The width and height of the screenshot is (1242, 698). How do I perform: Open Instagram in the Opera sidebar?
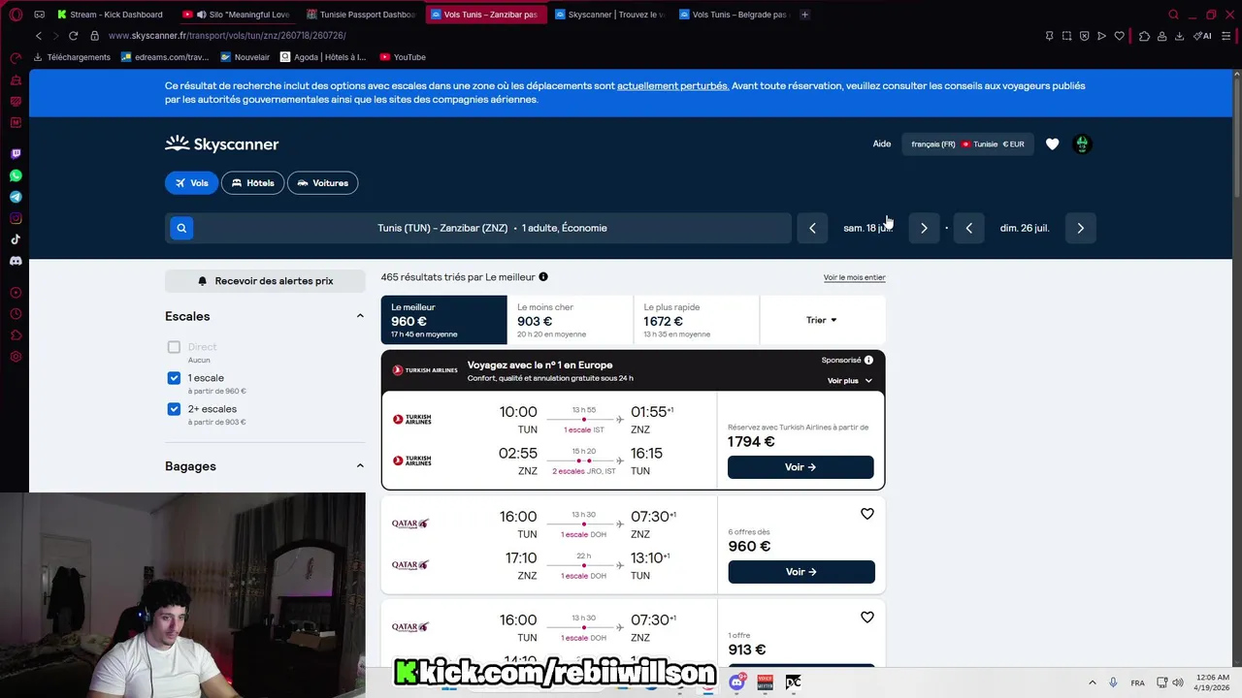tap(16, 218)
